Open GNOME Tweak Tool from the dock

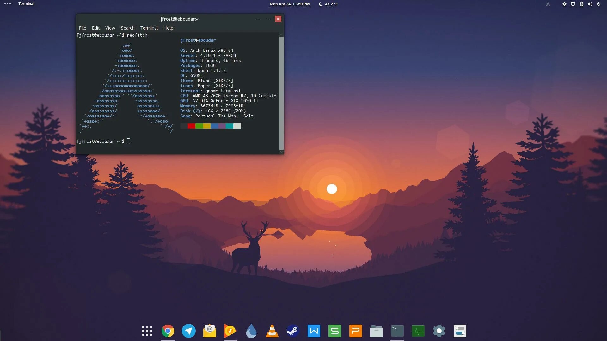point(460,331)
